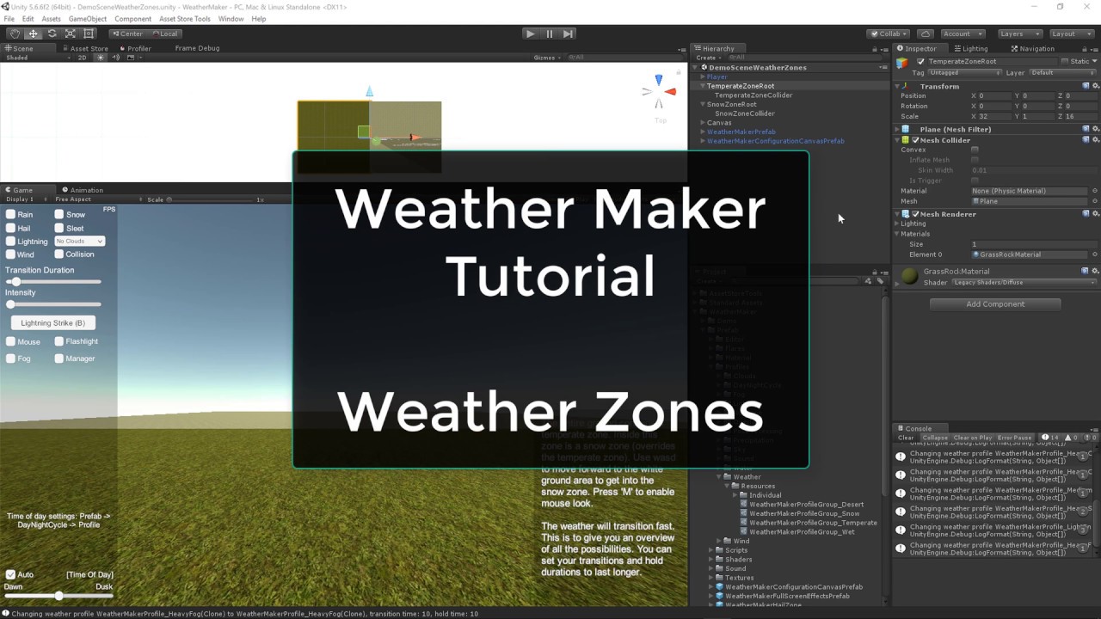Uncheck the Auto time of day checkbox

[x=10, y=574]
